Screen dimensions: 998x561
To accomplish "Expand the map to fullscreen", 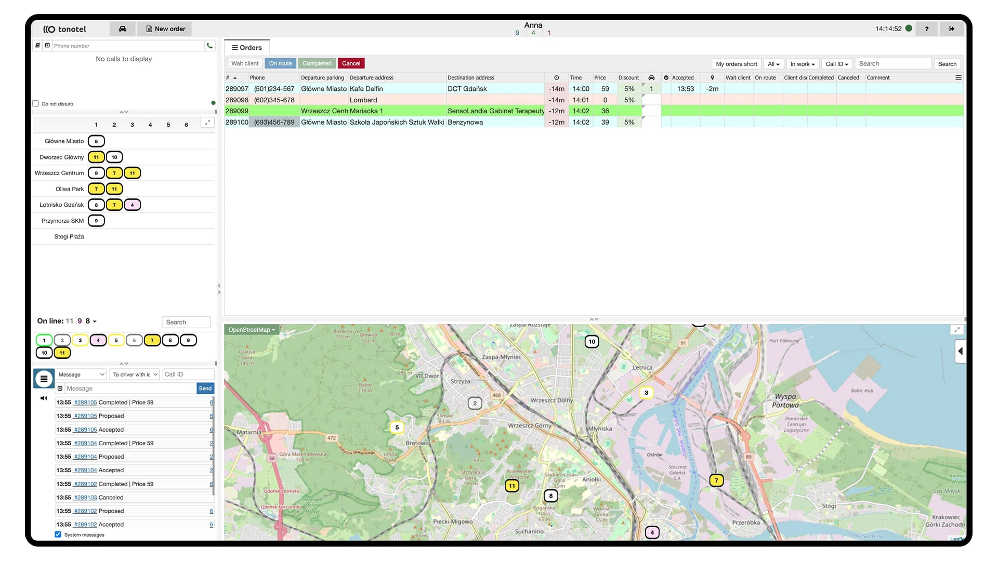I will pyautogui.click(x=956, y=330).
